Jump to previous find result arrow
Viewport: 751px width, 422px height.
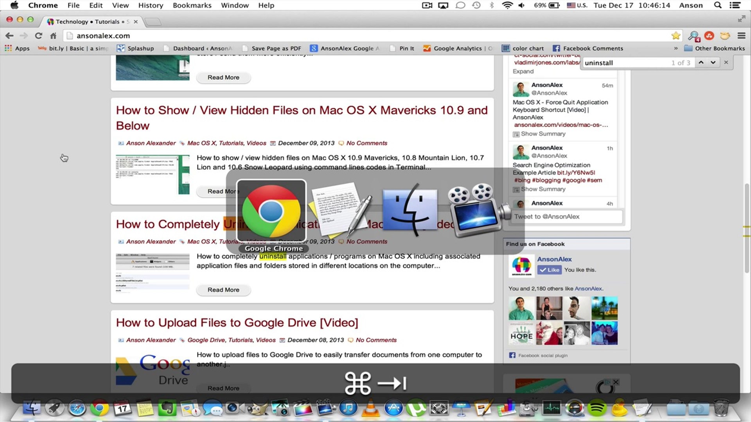[701, 63]
